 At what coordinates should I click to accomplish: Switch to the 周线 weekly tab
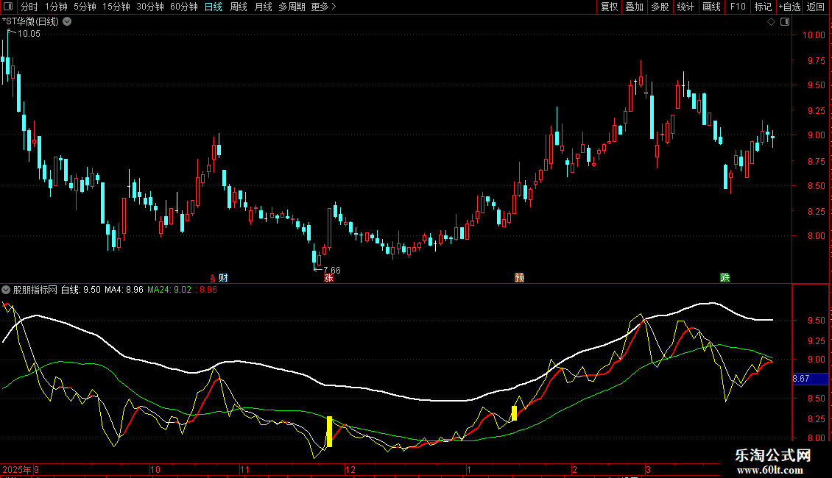coord(239,7)
